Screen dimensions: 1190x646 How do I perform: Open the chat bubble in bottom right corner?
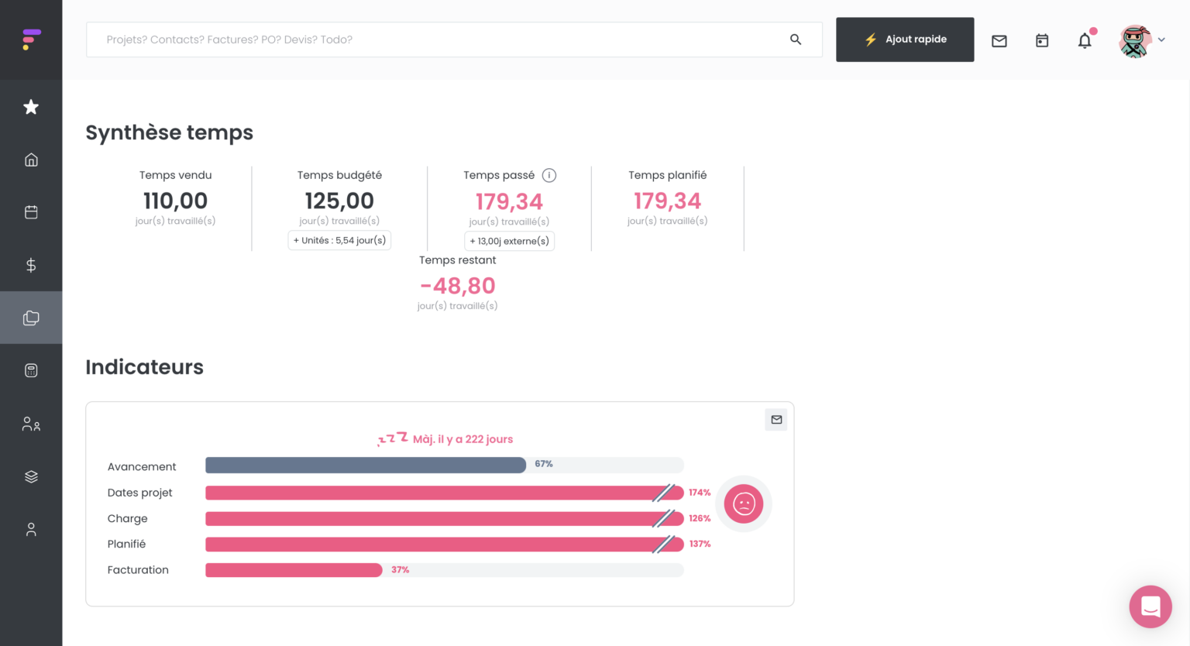tap(1150, 606)
